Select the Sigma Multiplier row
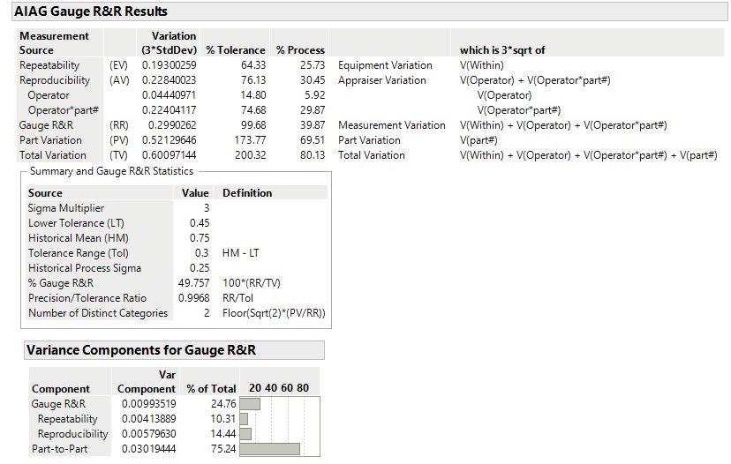Image resolution: width=731 pixels, height=464 pixels. [177, 208]
